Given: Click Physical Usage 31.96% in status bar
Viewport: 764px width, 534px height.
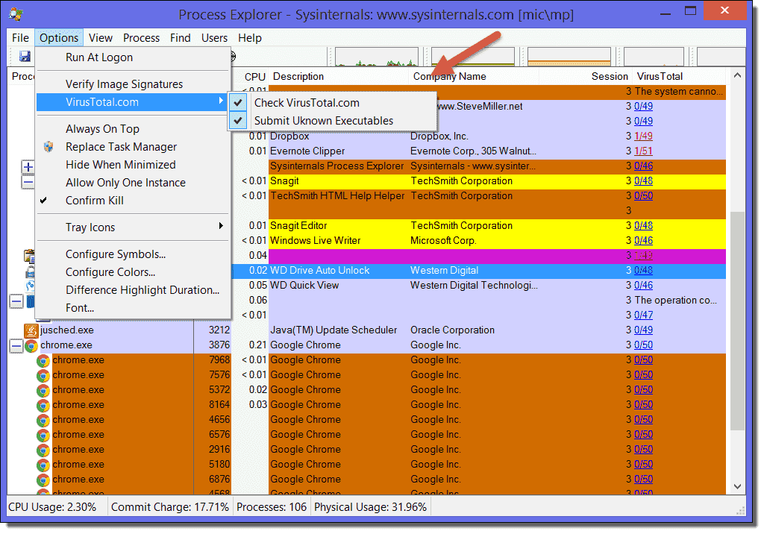Looking at the screenshot, I should pyautogui.click(x=370, y=507).
